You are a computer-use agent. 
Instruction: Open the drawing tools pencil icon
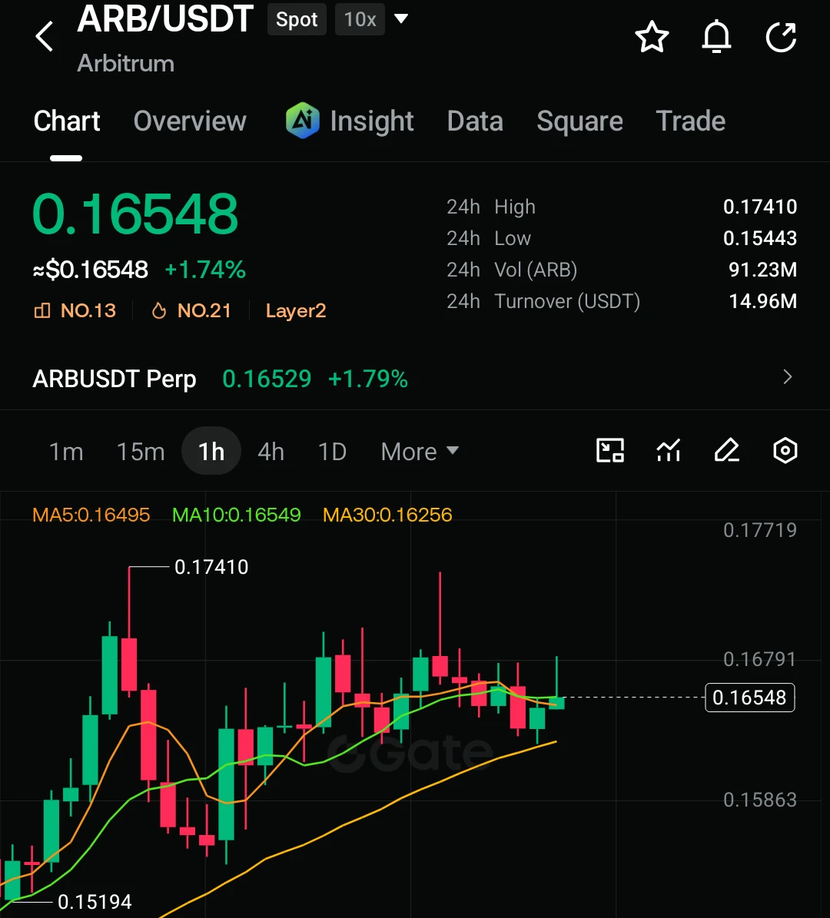click(x=727, y=451)
